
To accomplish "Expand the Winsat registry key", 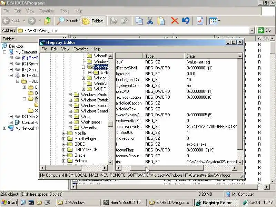I will 83,78.
